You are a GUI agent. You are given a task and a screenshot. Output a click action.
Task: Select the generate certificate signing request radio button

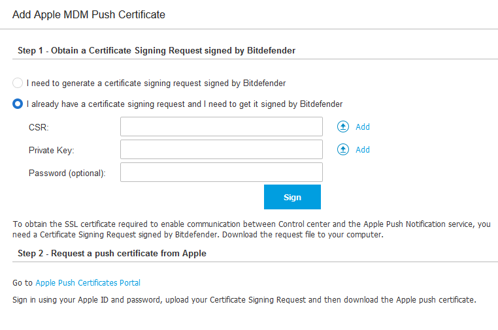[18, 83]
